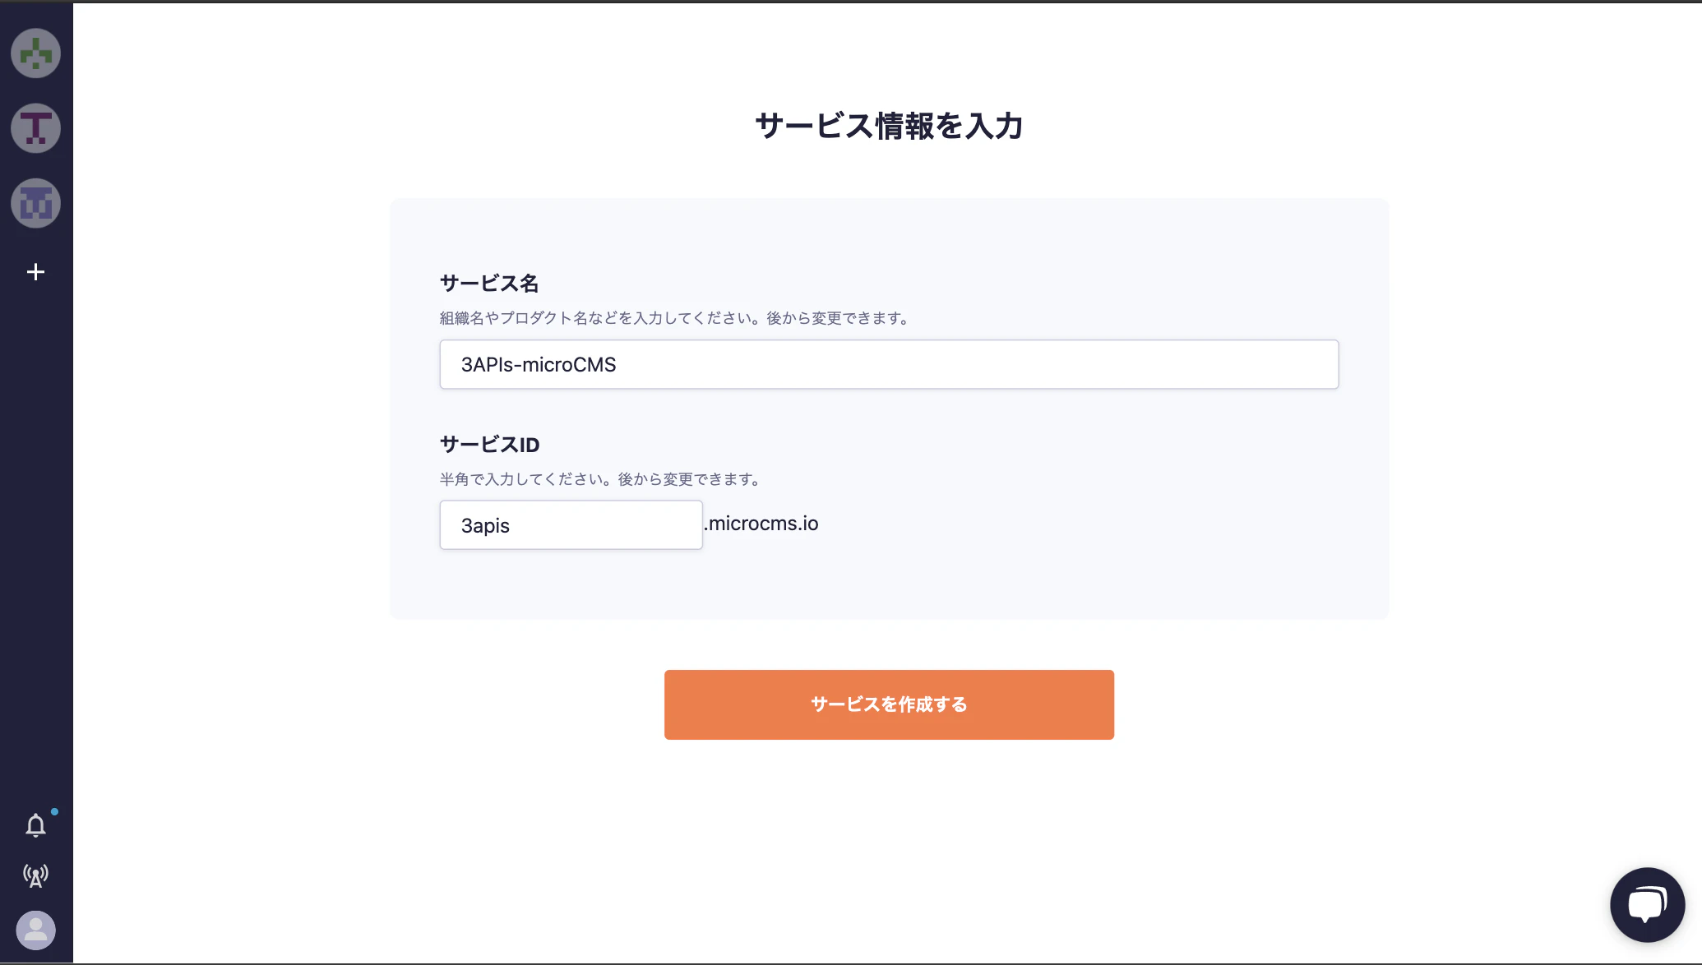Focus the サービスID input with 3apis
This screenshot has height=965, width=1702.
571,525
